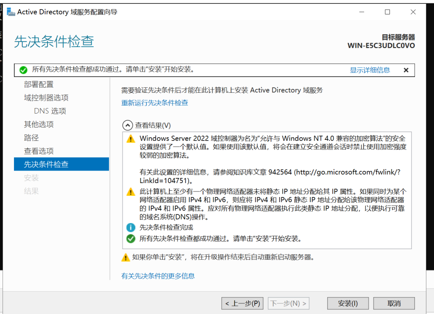Screen dimensions: 434x314
Task: Click 重新运行先决条件检查 link
Action: [x=155, y=103]
